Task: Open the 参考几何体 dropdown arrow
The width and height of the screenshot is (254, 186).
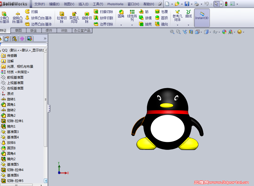Action: tap(177, 25)
